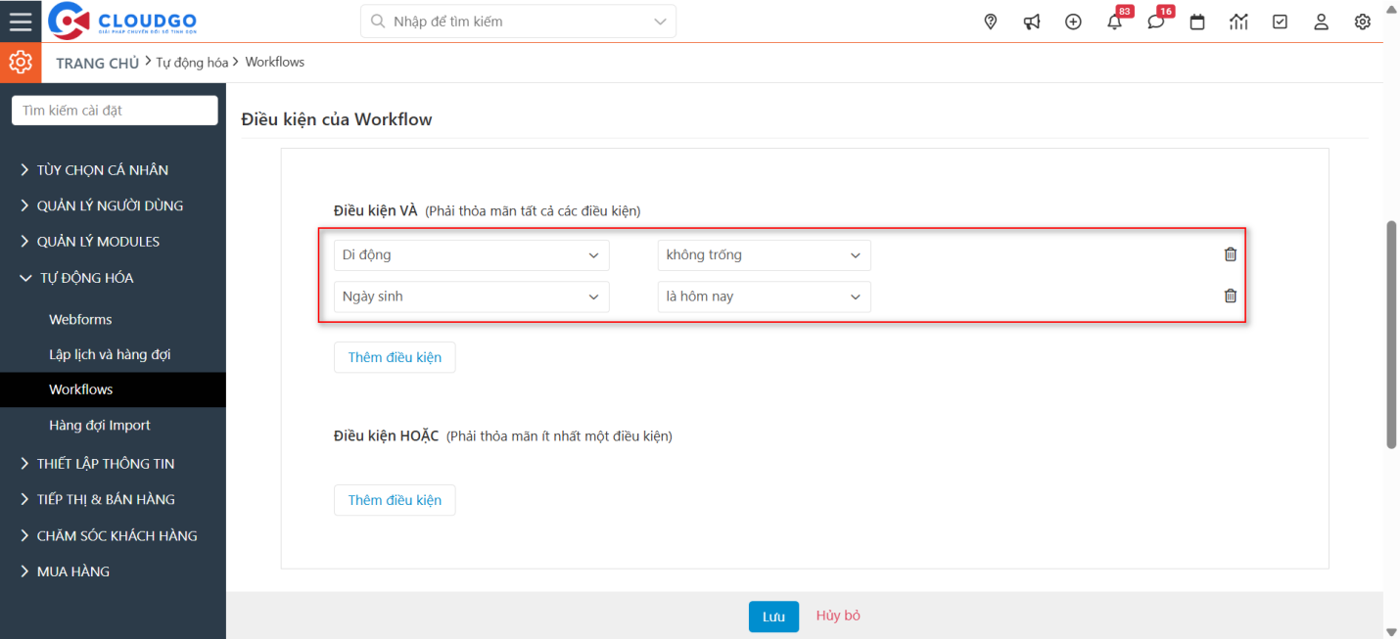Open the tasks checkbox icon
1400x639 pixels.
point(1280,21)
